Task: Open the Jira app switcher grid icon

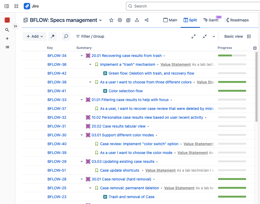Action: coord(16,6)
